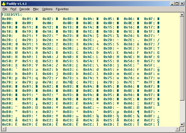Open the Options menu

(x=47, y=9)
